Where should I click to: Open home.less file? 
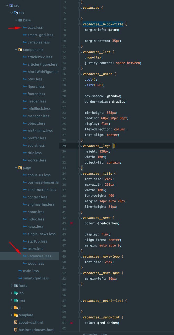36,212
